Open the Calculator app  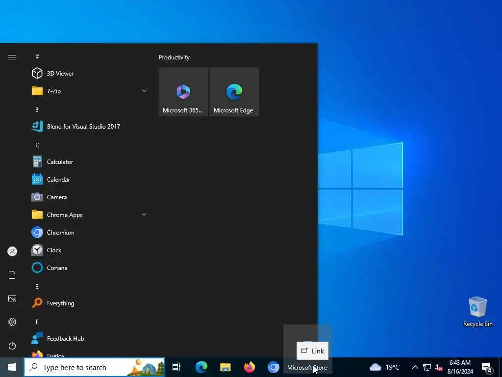click(89, 162)
